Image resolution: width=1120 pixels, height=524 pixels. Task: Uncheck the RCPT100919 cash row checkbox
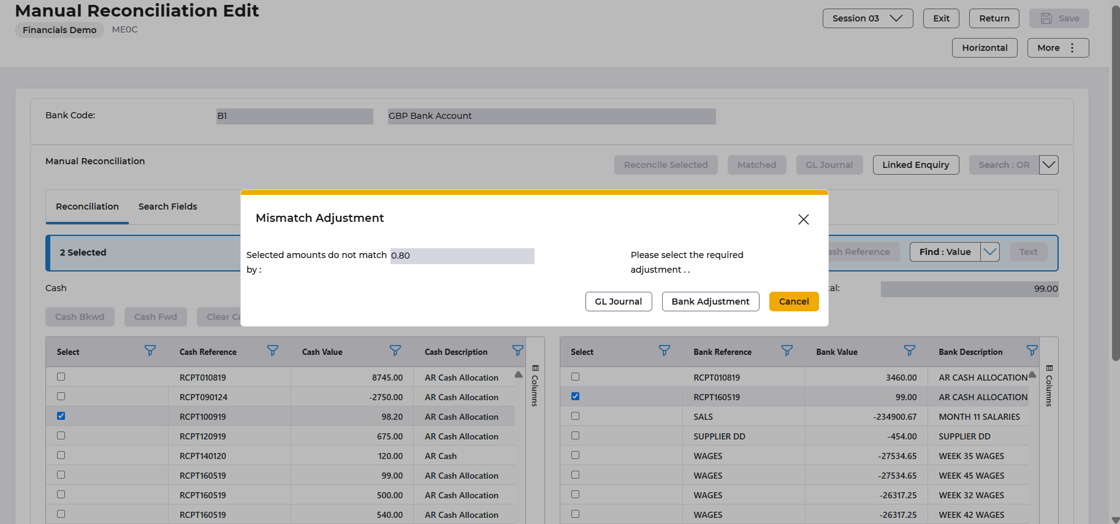point(61,416)
